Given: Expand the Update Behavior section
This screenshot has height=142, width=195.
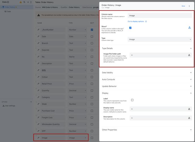Looking at the screenshot, I should pos(191,86).
